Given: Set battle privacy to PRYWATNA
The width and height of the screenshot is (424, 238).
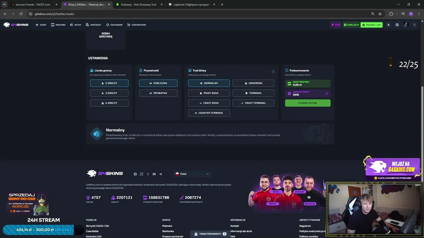Looking at the screenshot, I should pyautogui.click(x=158, y=93).
